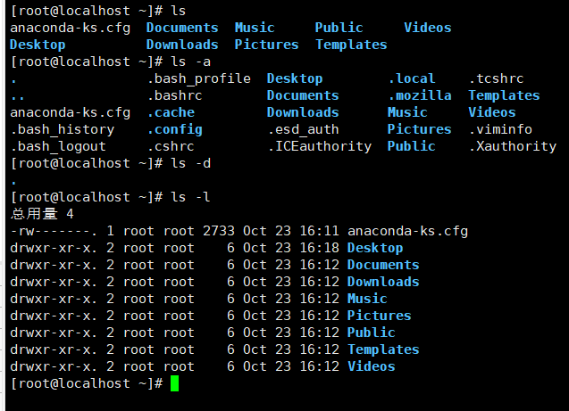This screenshot has width=569, height=411.
Task: Click the green cursor block at the prompt
Action: [x=174, y=383]
